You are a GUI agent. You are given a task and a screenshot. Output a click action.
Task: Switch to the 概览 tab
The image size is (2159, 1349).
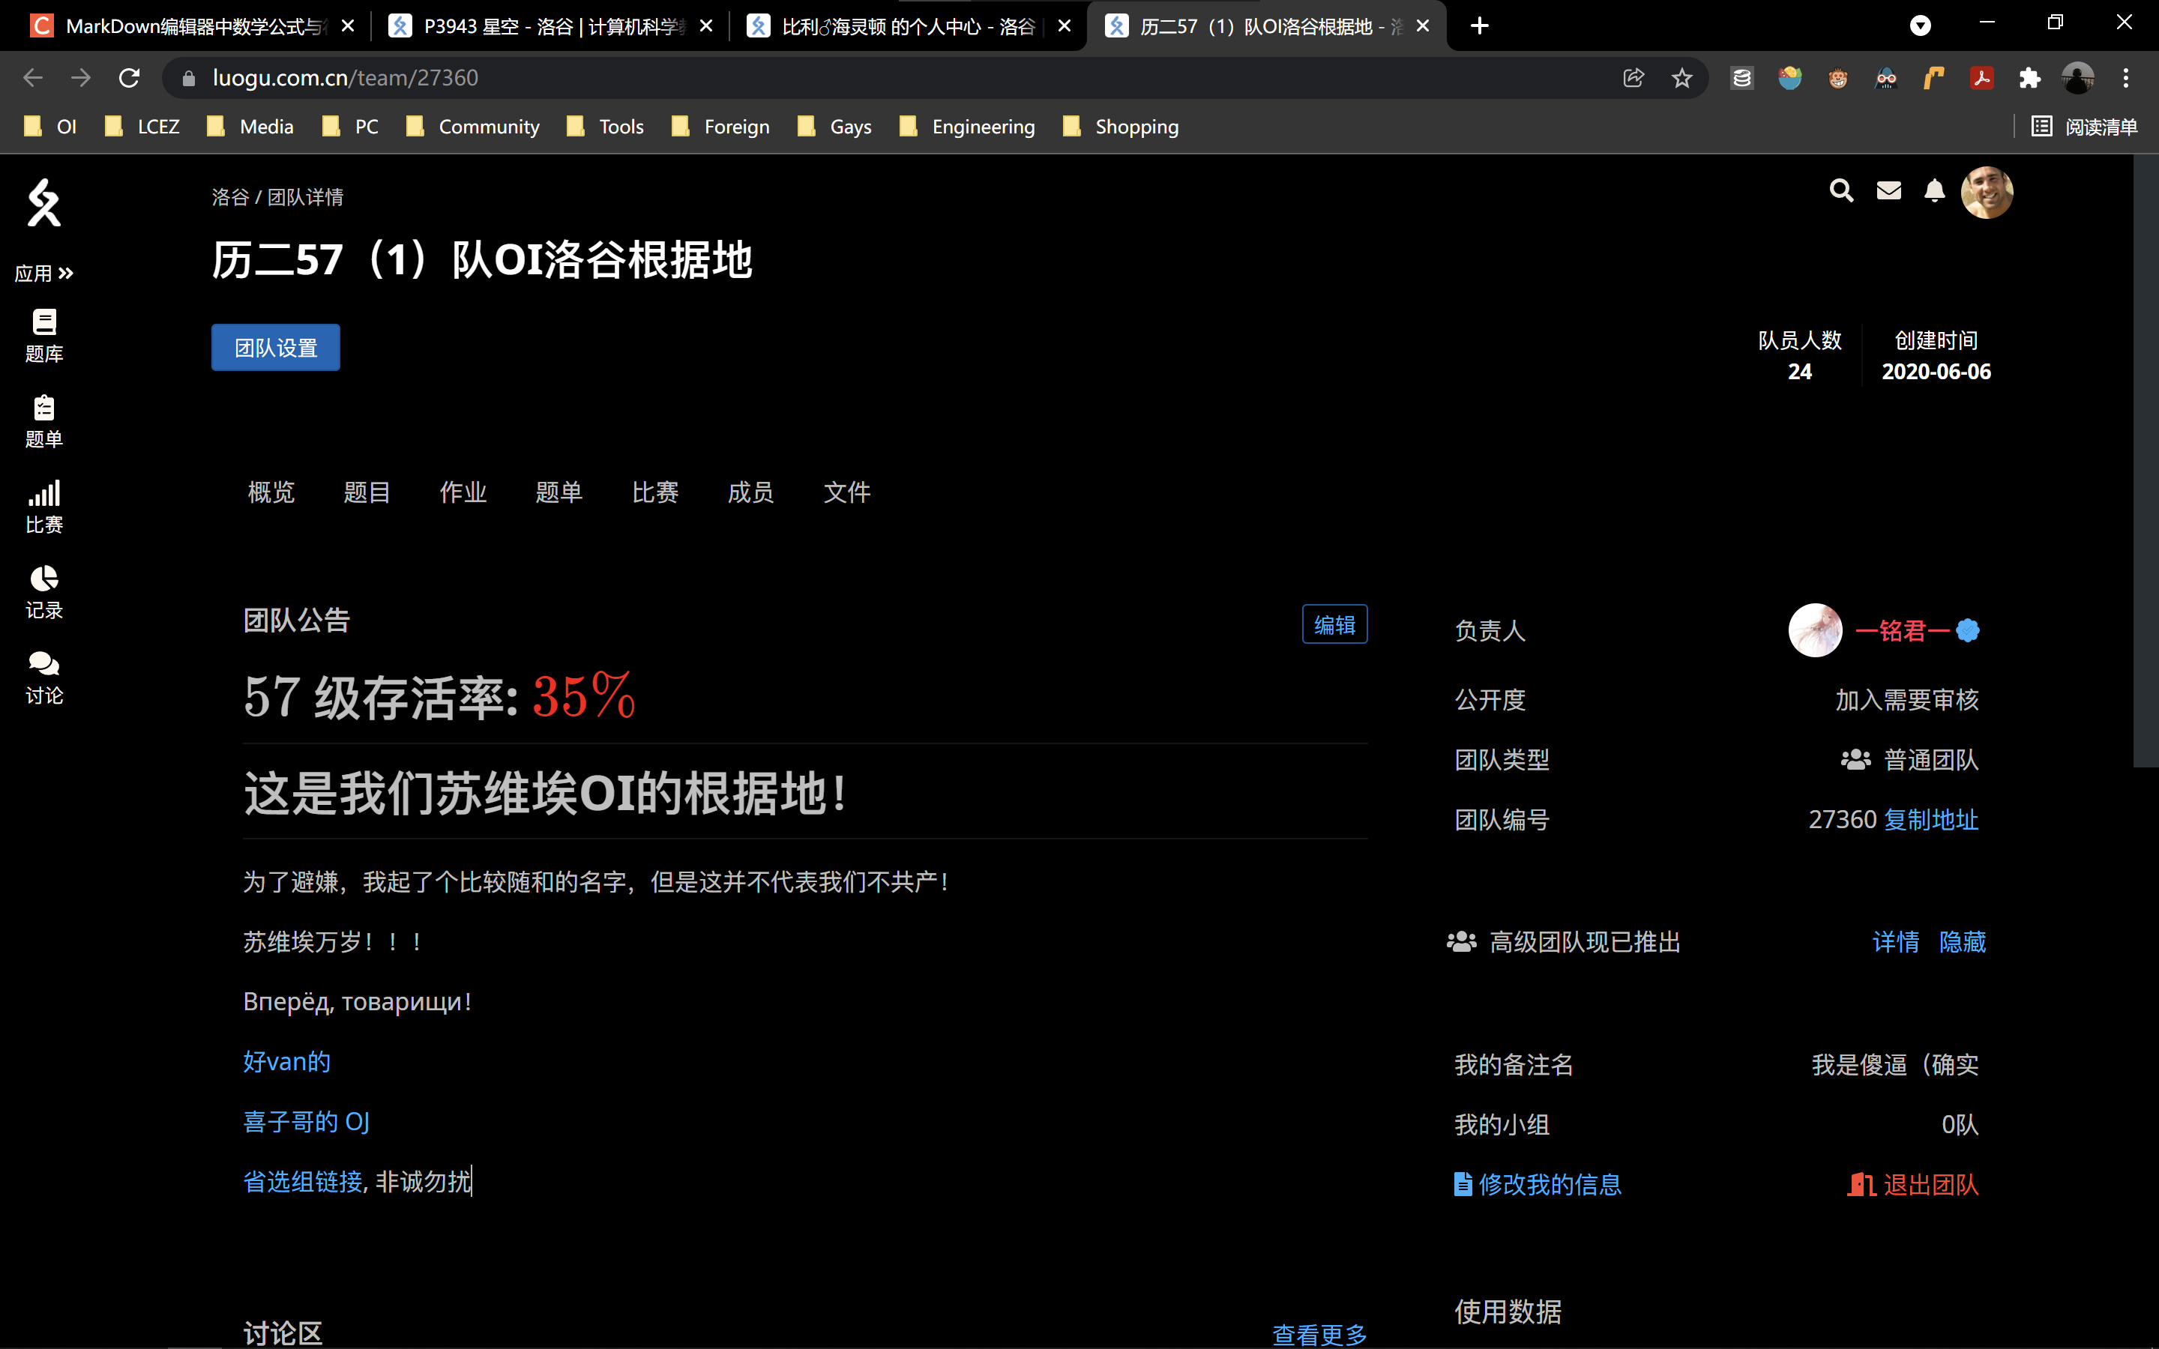271,492
